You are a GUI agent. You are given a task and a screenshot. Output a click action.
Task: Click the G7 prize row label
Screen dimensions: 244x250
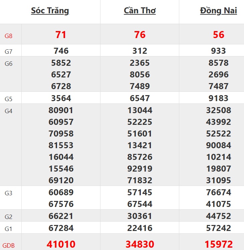[x=9, y=52]
